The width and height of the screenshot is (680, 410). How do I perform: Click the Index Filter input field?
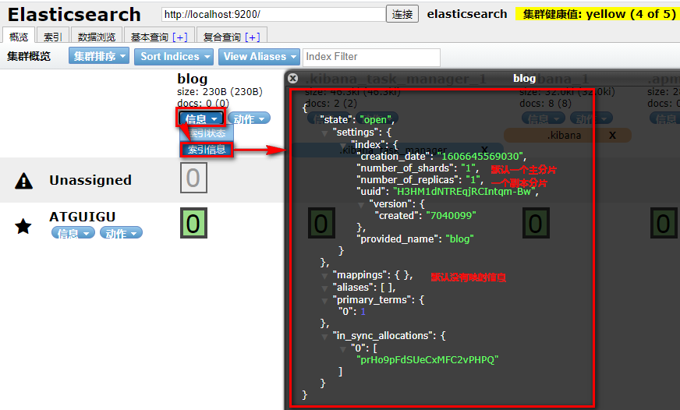(x=372, y=57)
